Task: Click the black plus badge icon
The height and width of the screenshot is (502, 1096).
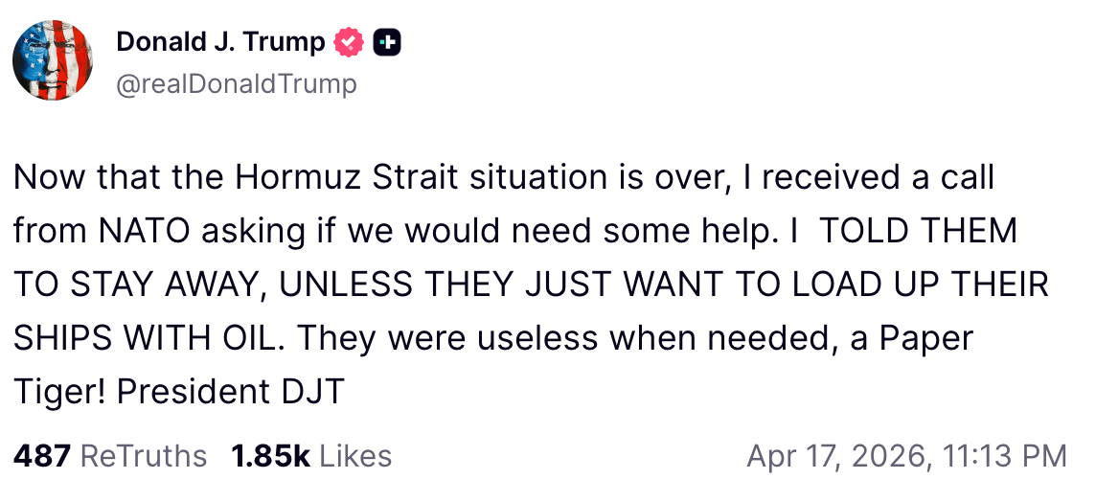Action: pos(386,42)
